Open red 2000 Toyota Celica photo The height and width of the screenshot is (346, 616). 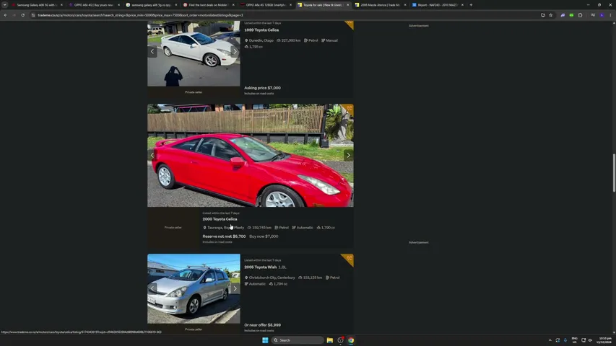pyautogui.click(x=251, y=156)
